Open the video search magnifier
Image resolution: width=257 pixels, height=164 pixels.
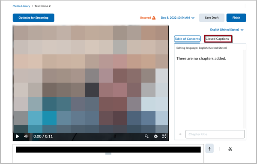(146, 136)
